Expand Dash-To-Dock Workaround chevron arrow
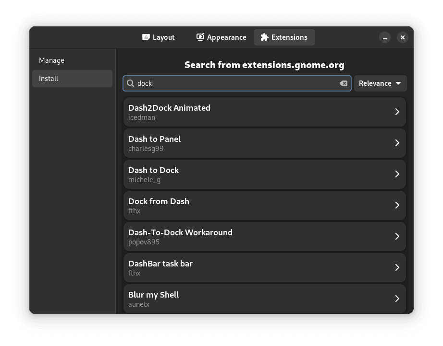 [x=397, y=236]
